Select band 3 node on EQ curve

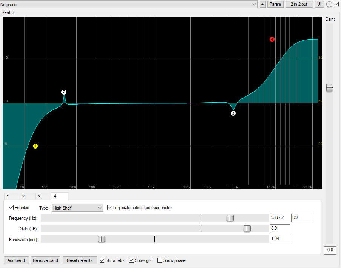tap(233, 113)
